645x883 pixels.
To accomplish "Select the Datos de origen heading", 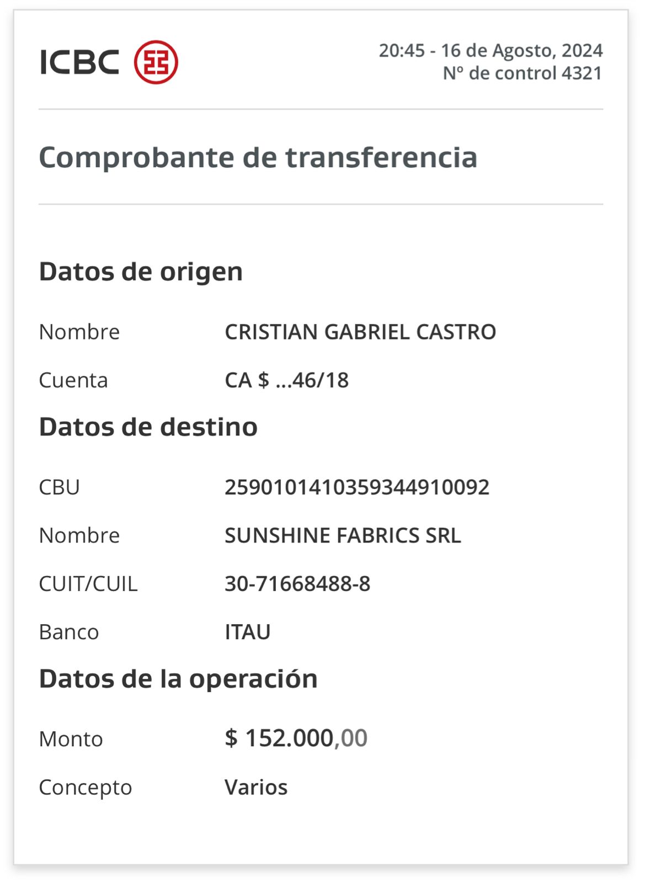I will (x=141, y=272).
